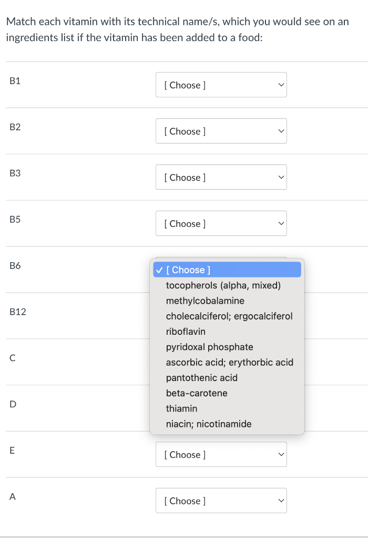Select thiamin from the options

click(x=181, y=408)
